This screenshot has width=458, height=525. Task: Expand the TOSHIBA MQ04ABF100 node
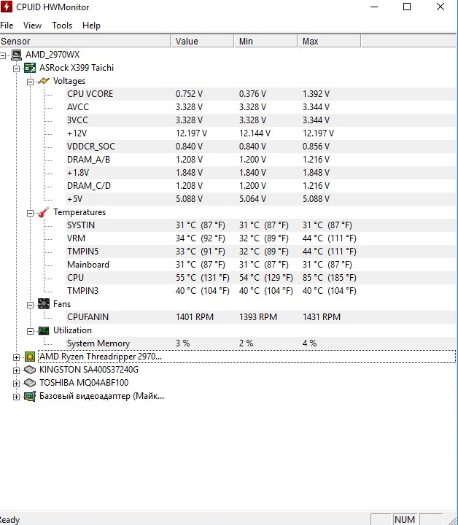16,384
